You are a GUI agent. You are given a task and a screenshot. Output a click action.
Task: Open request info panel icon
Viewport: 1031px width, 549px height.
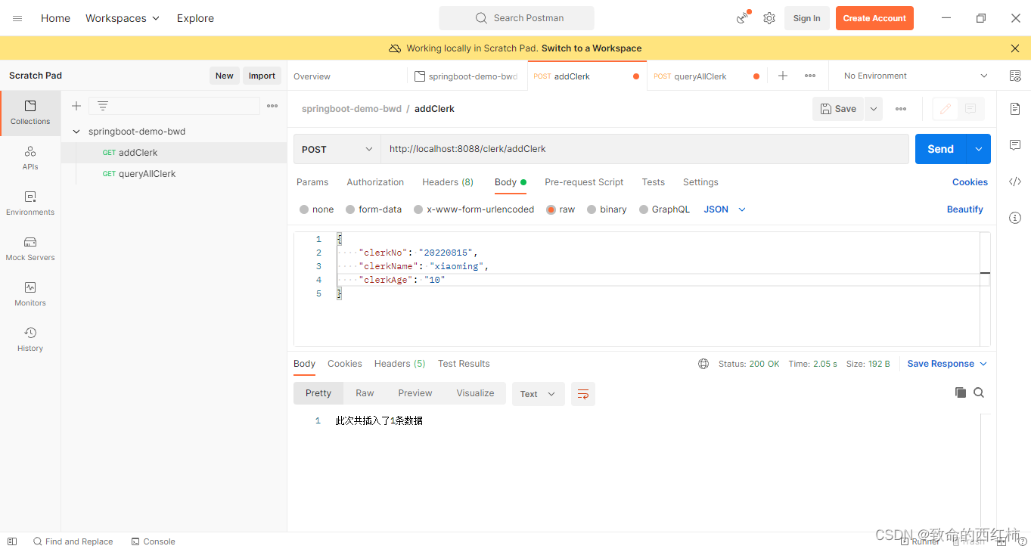1015,218
